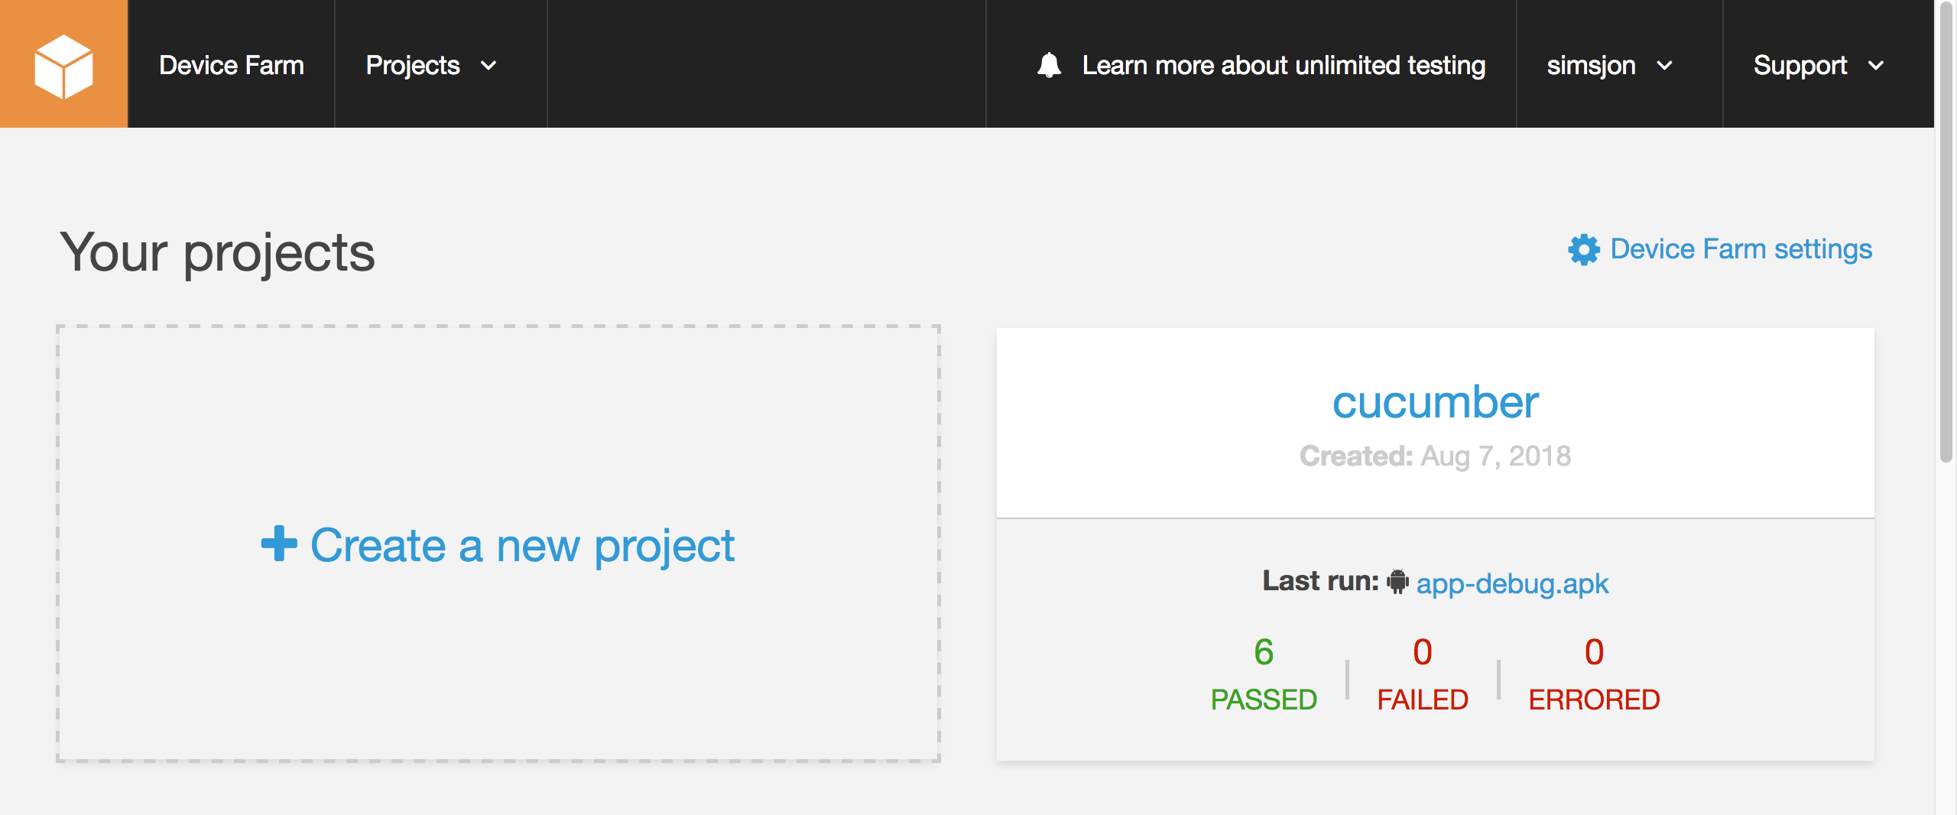Open the Projects menu label

click(413, 66)
